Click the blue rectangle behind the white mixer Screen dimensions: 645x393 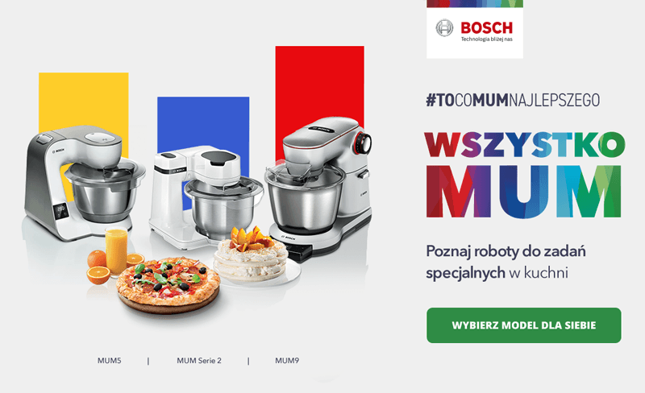click(x=203, y=122)
